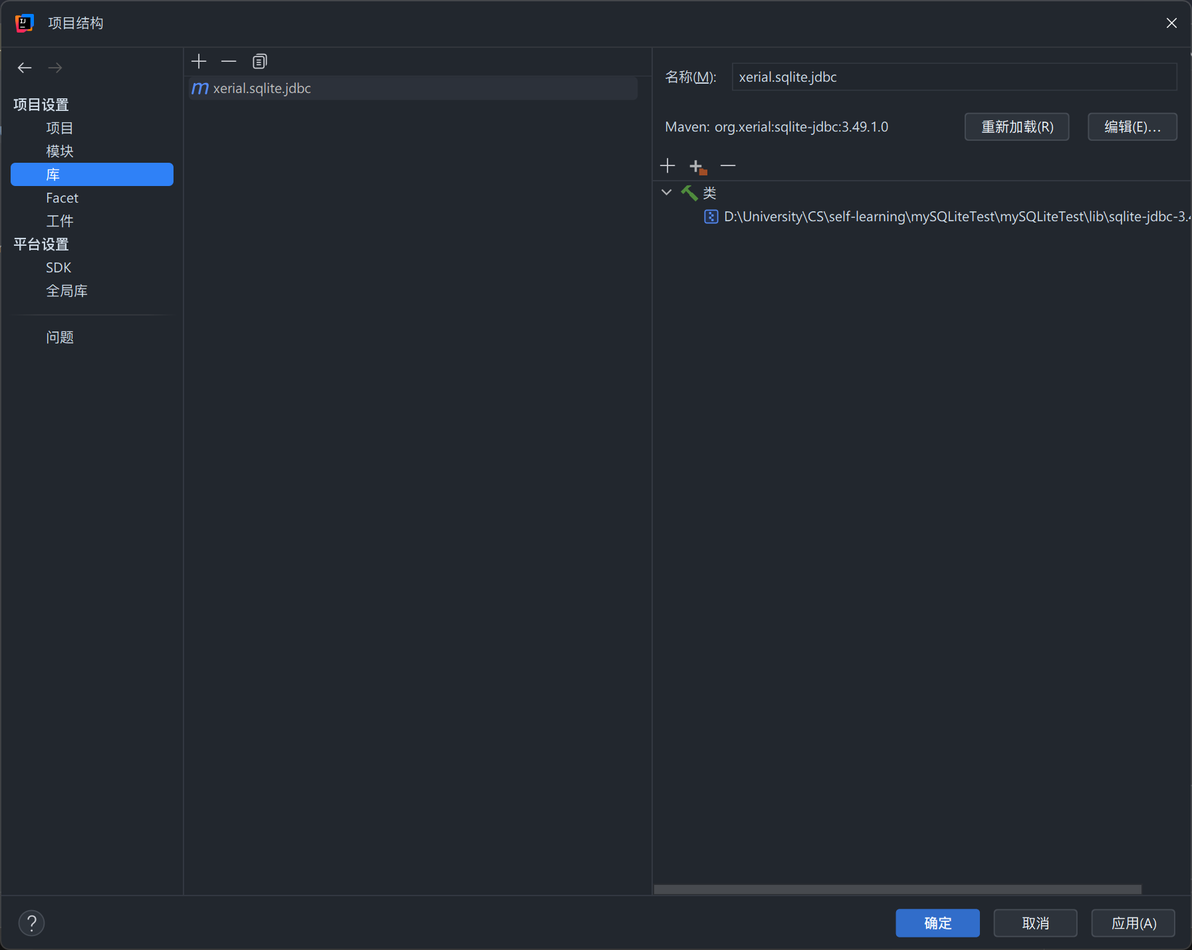Viewport: 1192px width, 950px height.
Task: Collapse the 类 tree node
Action: 667,193
